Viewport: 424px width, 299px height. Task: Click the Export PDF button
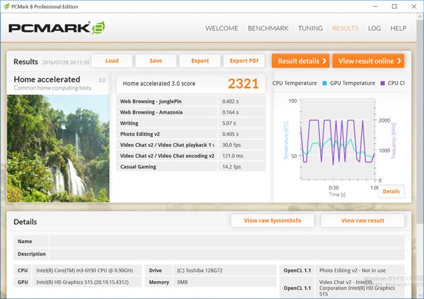(x=244, y=61)
